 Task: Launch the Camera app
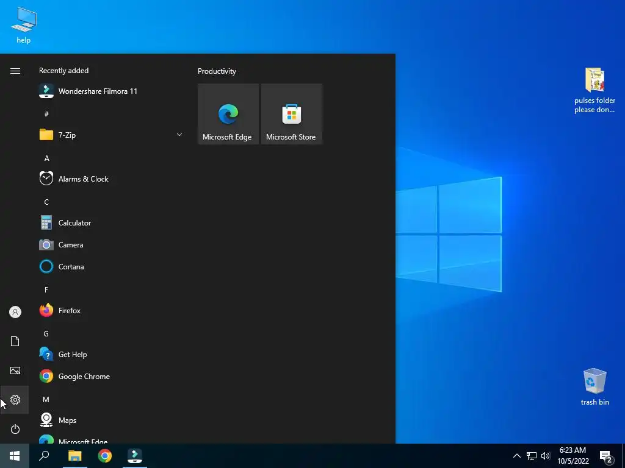[x=112, y=245]
